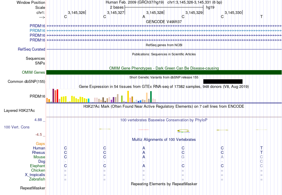Open the 100 Vert. Cons track label
This screenshot has height=195, width=282.
point(17,127)
